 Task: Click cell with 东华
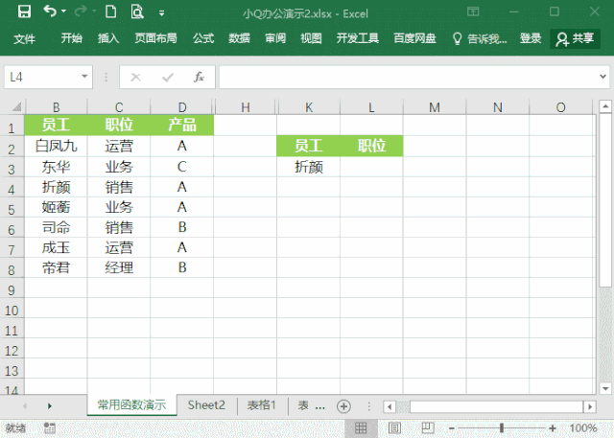56,167
